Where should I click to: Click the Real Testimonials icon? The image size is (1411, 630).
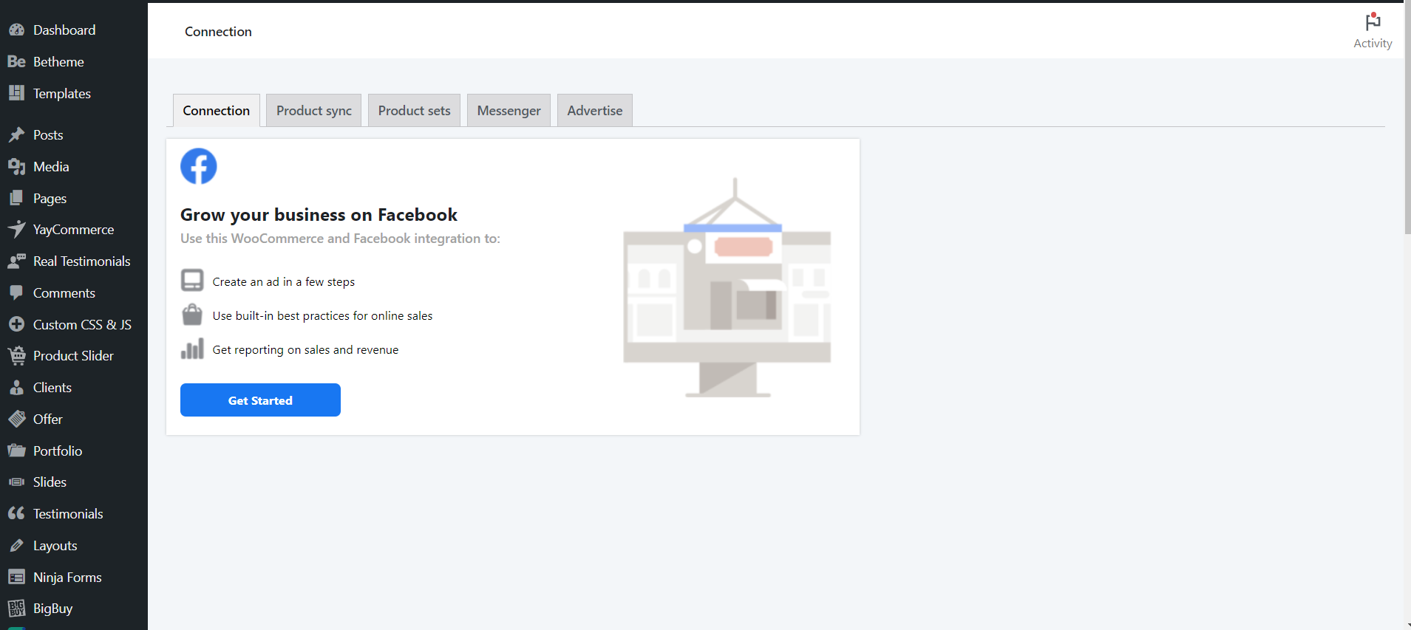point(16,261)
